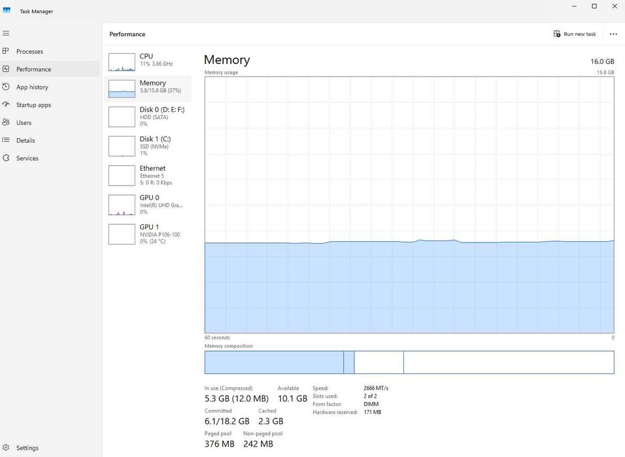This screenshot has height=457, width=625.
Task: Click the 376 MB paged pool value
Action: pos(219,444)
